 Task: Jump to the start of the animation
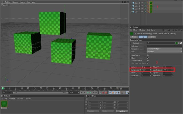click(x=81, y=93)
